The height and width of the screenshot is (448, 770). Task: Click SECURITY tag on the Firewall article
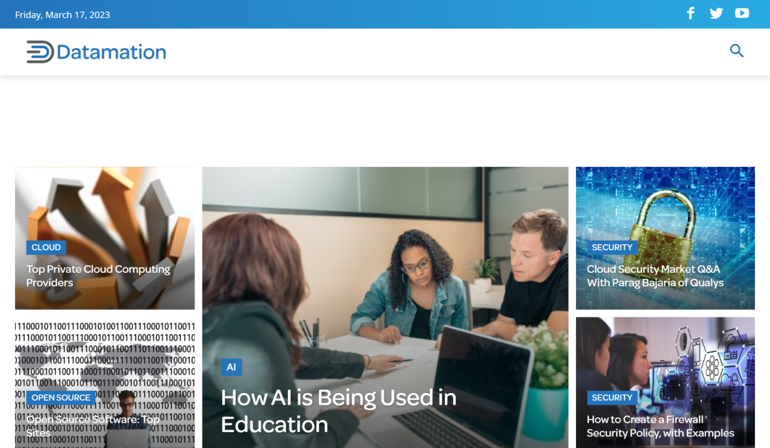click(x=611, y=398)
